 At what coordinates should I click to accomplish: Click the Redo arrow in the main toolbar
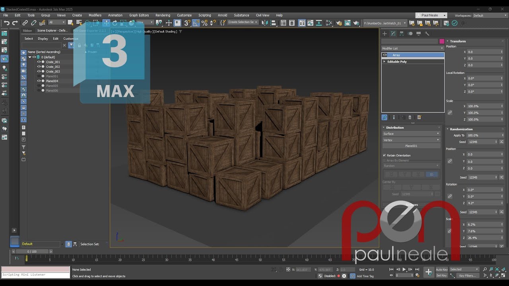point(15,23)
